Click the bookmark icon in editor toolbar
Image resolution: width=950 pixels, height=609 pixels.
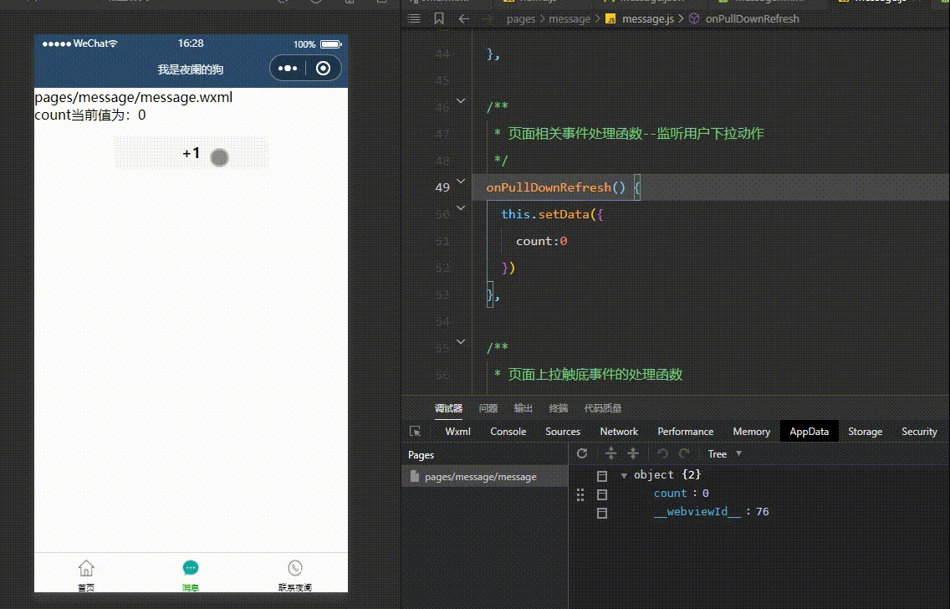tap(439, 18)
